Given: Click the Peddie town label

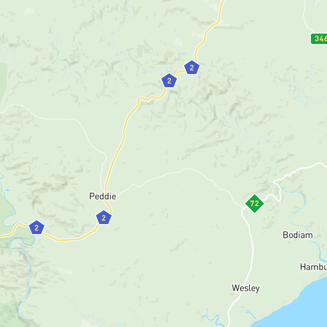Looking at the screenshot, I should click(102, 196).
